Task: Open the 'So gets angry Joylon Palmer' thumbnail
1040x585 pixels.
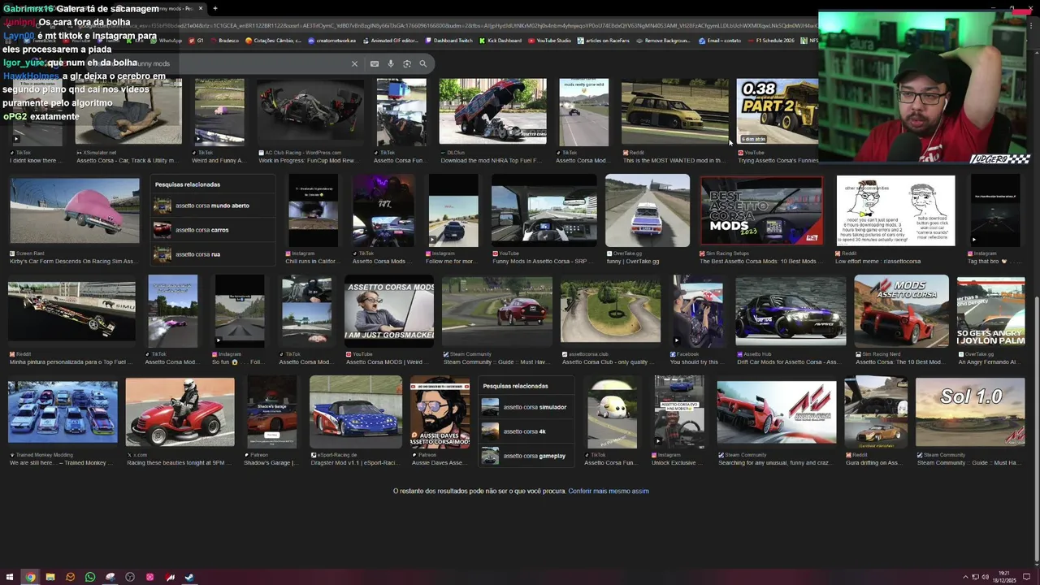Action: tap(990, 311)
